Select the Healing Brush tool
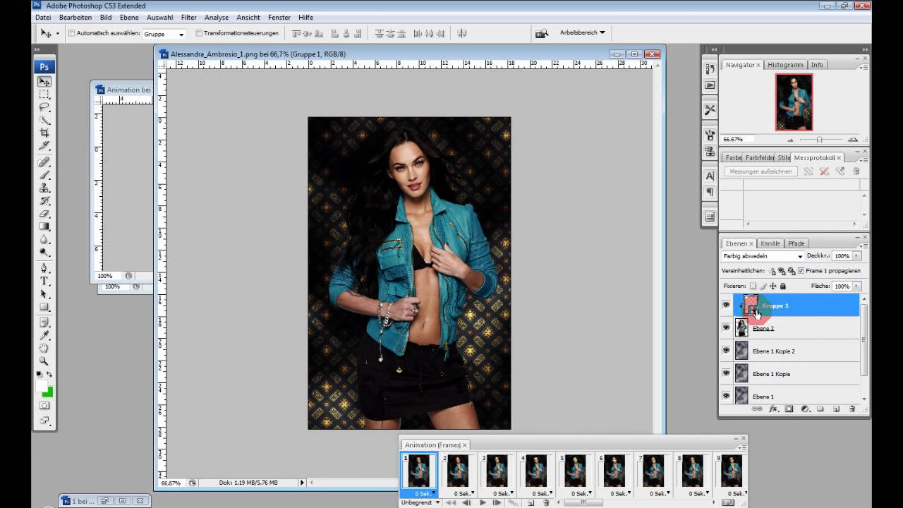This screenshot has width=903, height=508. click(x=44, y=162)
